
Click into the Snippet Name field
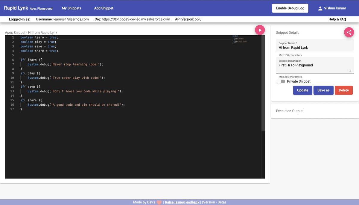(315, 46)
